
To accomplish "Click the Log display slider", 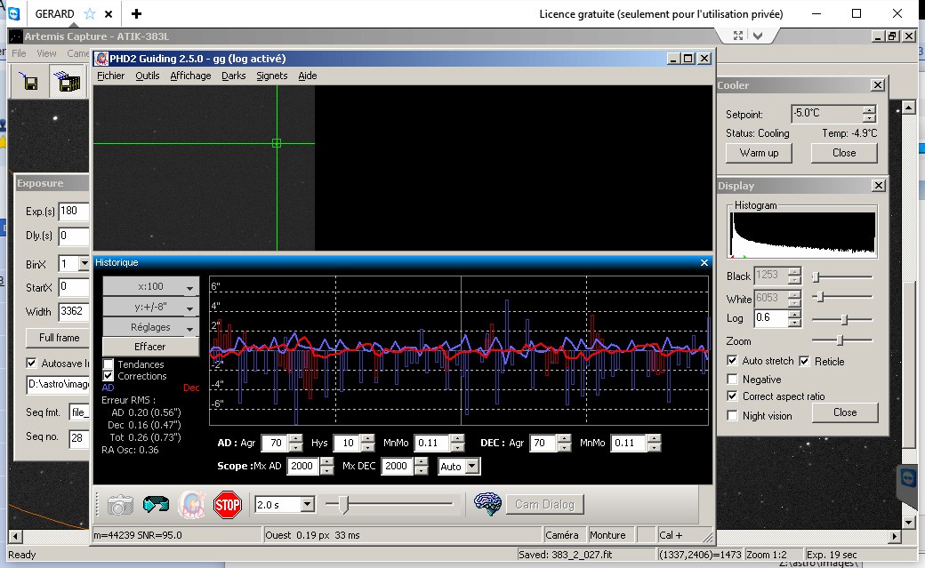I will coord(843,319).
